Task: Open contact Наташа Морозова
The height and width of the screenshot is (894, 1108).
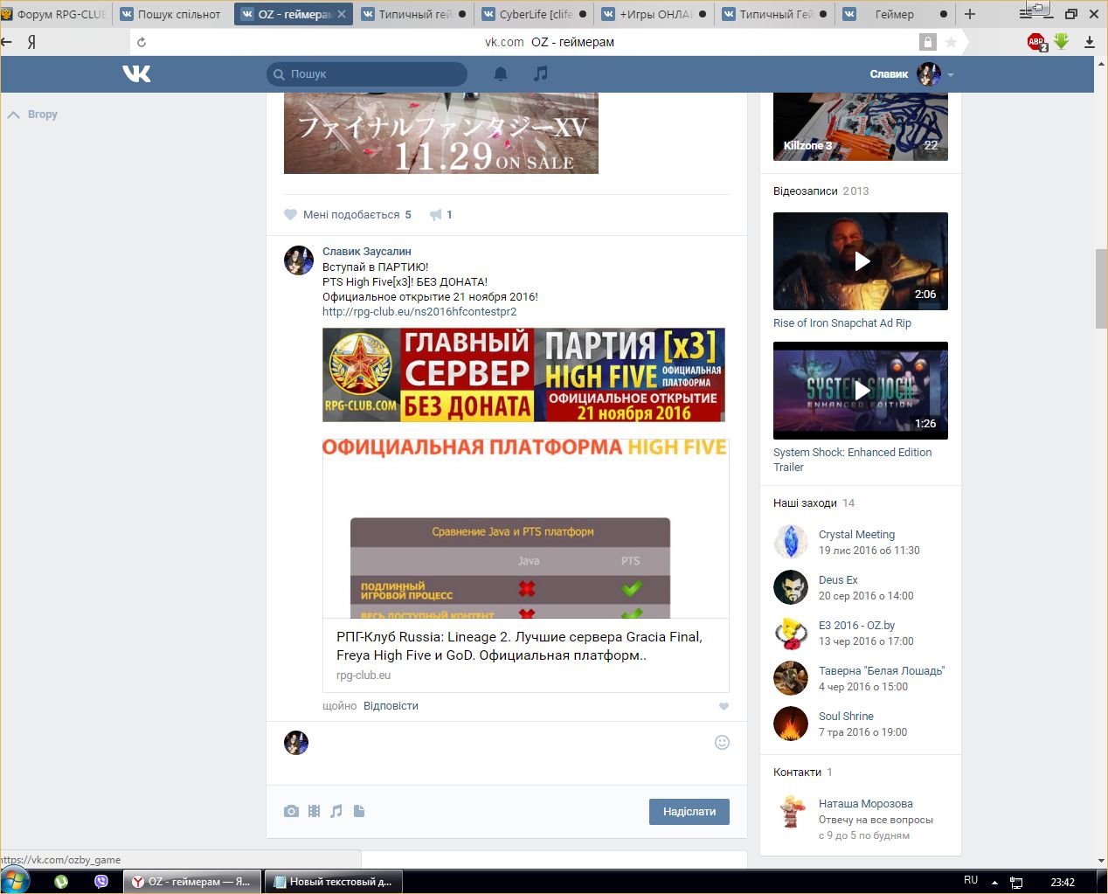Action: [866, 804]
